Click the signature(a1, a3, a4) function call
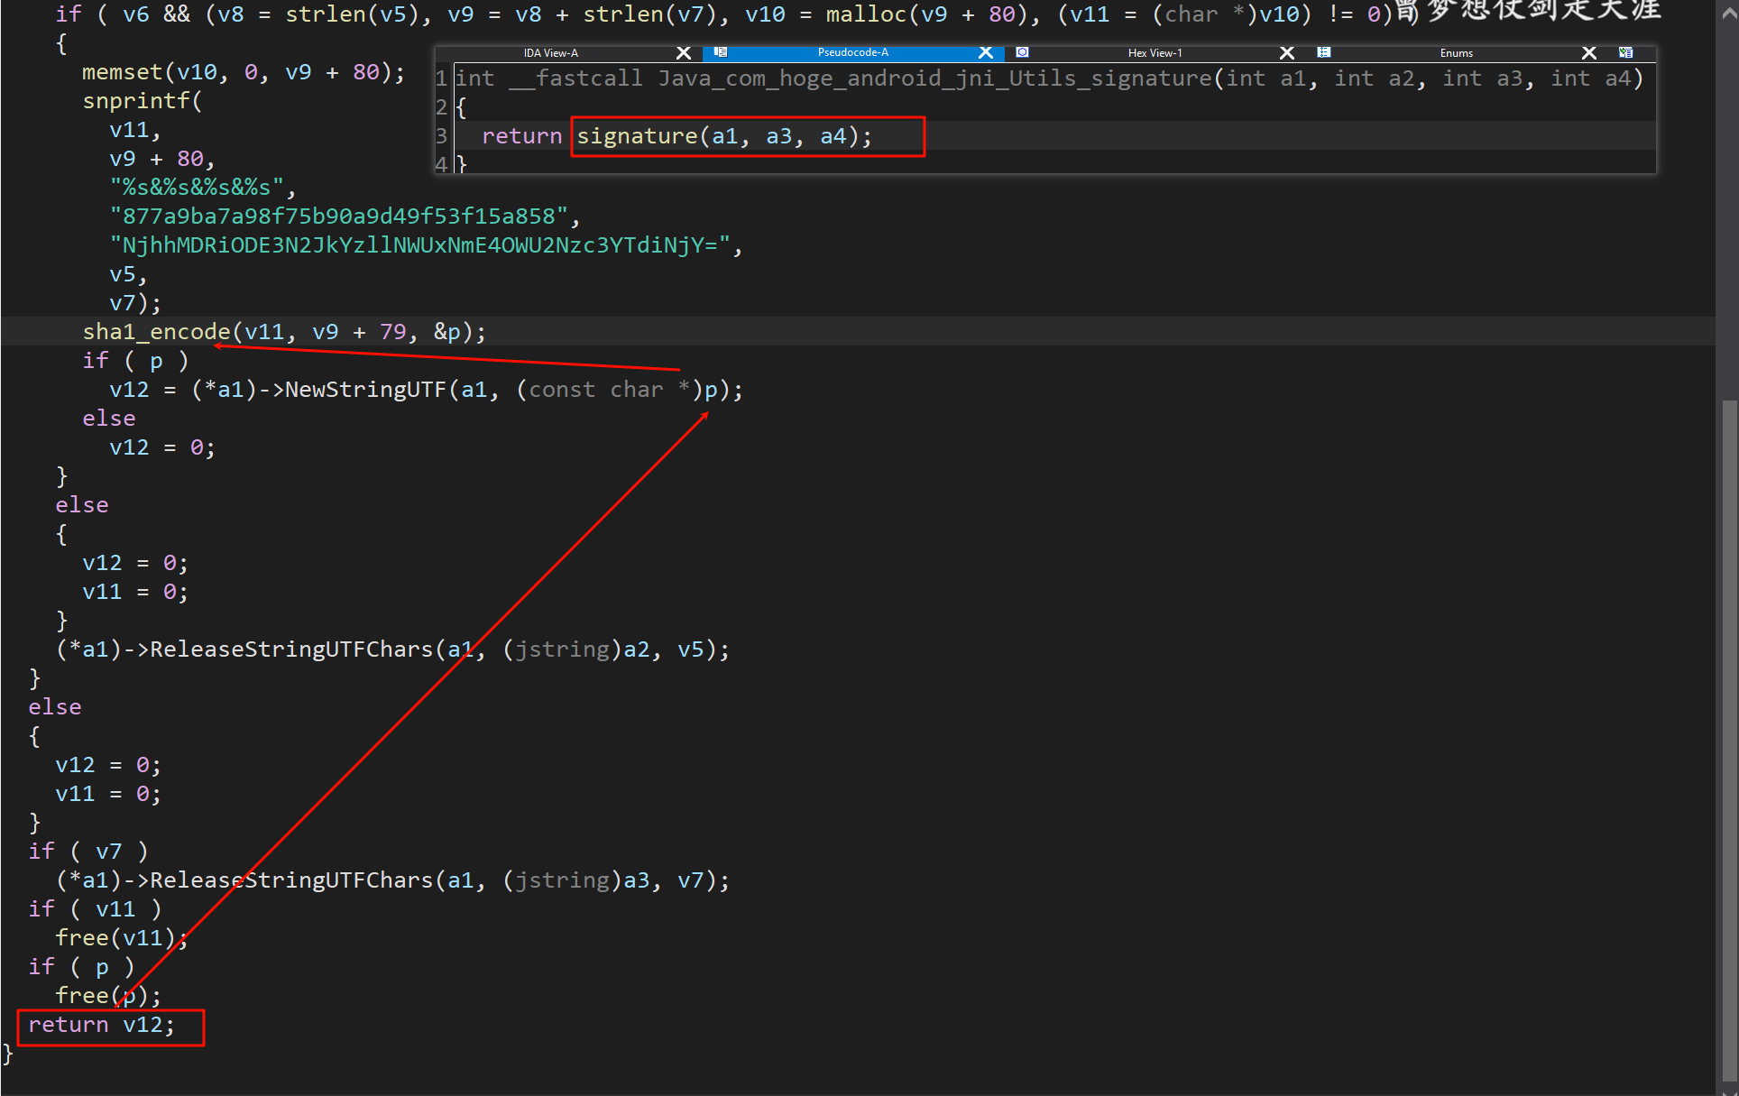 click(x=637, y=136)
